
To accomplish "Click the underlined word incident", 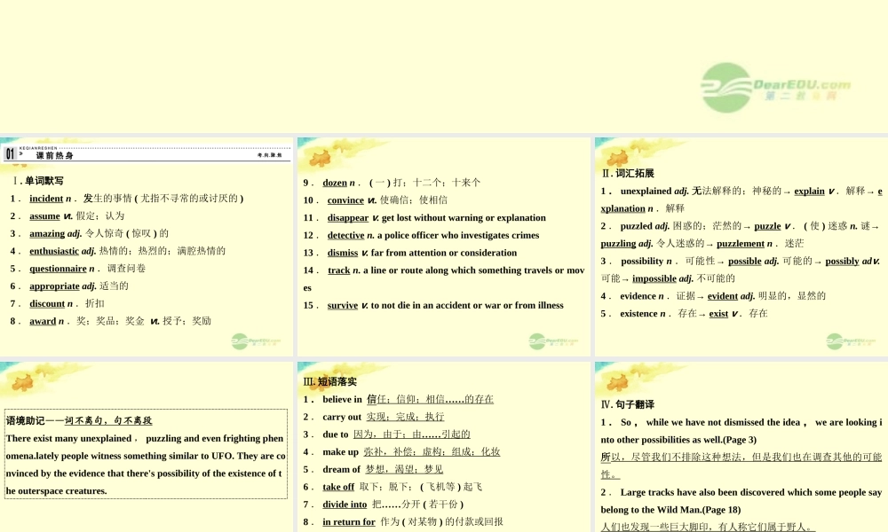I will click(46, 199).
